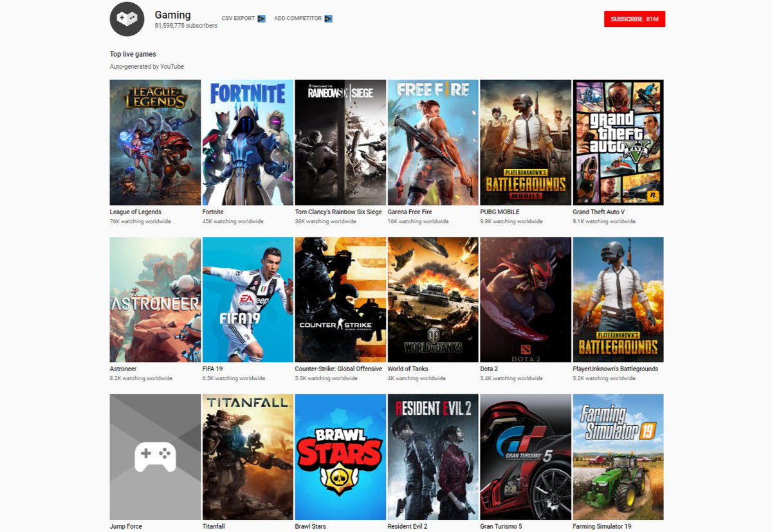The width and height of the screenshot is (772, 532).
Task: Click the ADD COMPETITOR arrow icon
Action: pos(328,19)
